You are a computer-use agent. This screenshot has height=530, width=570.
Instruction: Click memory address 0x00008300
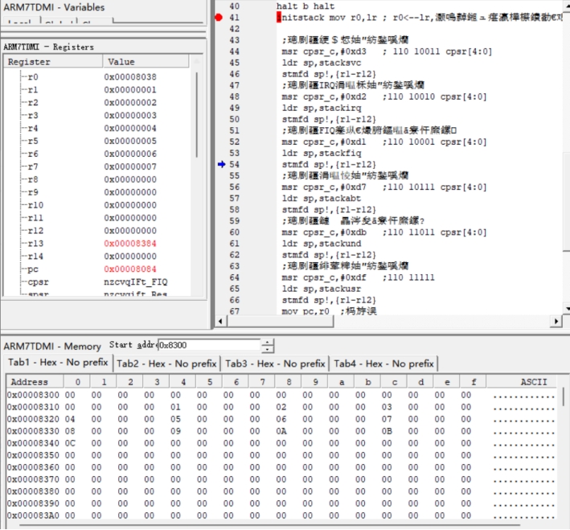[x=33, y=395]
